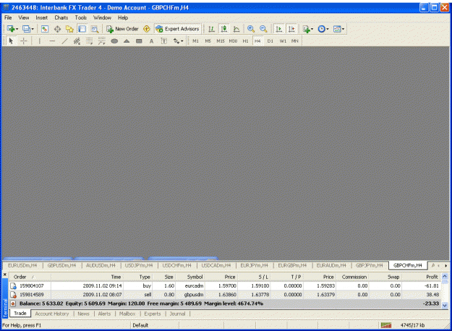
Task: Select the Trendline tool
Action: (x=64, y=41)
